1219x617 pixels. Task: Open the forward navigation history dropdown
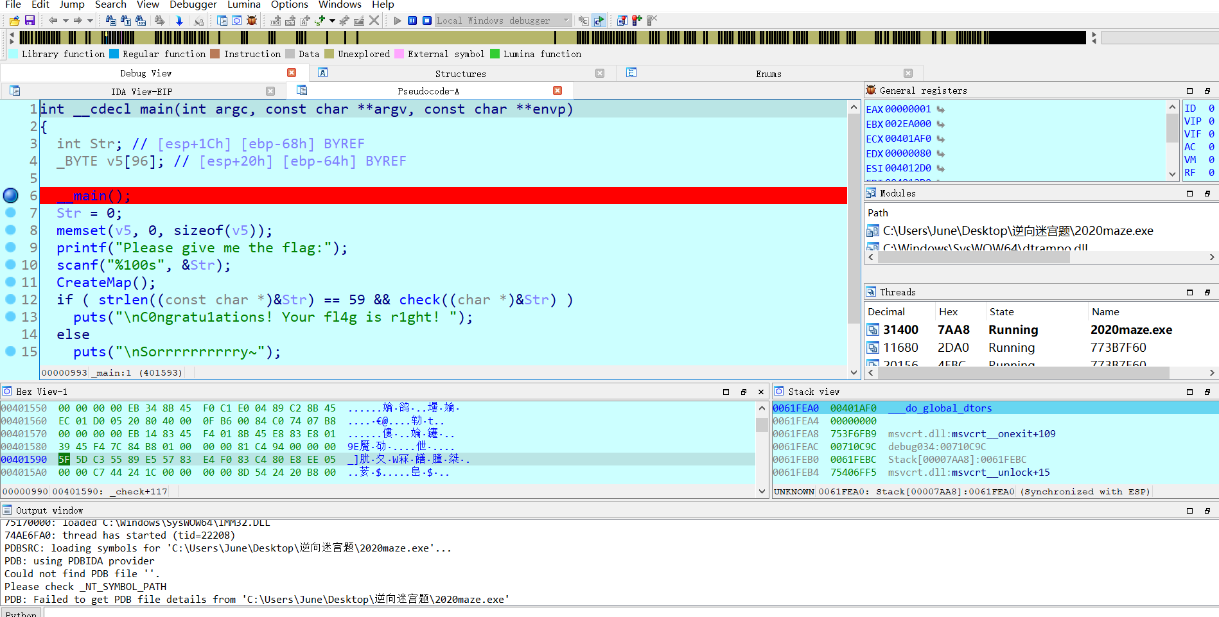click(89, 20)
